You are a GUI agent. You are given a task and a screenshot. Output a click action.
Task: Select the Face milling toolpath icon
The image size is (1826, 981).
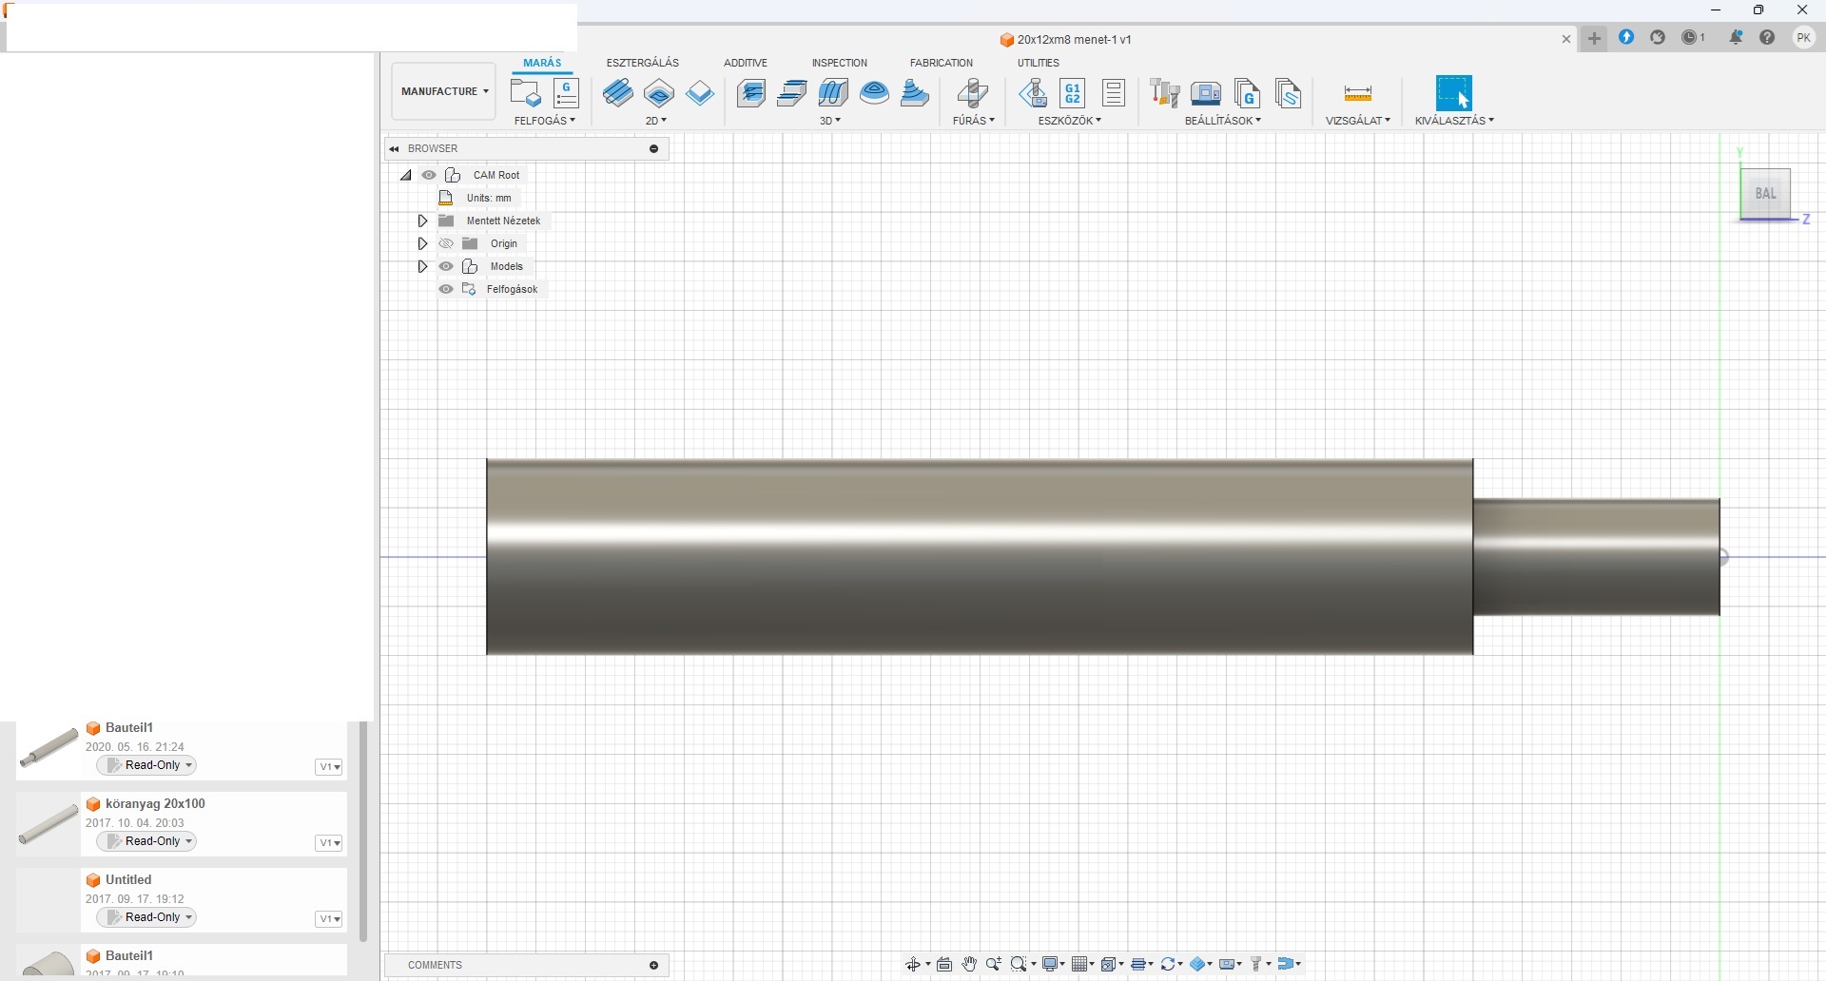point(700,93)
